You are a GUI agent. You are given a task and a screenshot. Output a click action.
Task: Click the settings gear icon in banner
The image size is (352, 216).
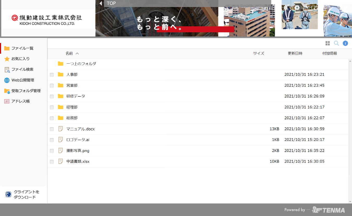point(297,8)
